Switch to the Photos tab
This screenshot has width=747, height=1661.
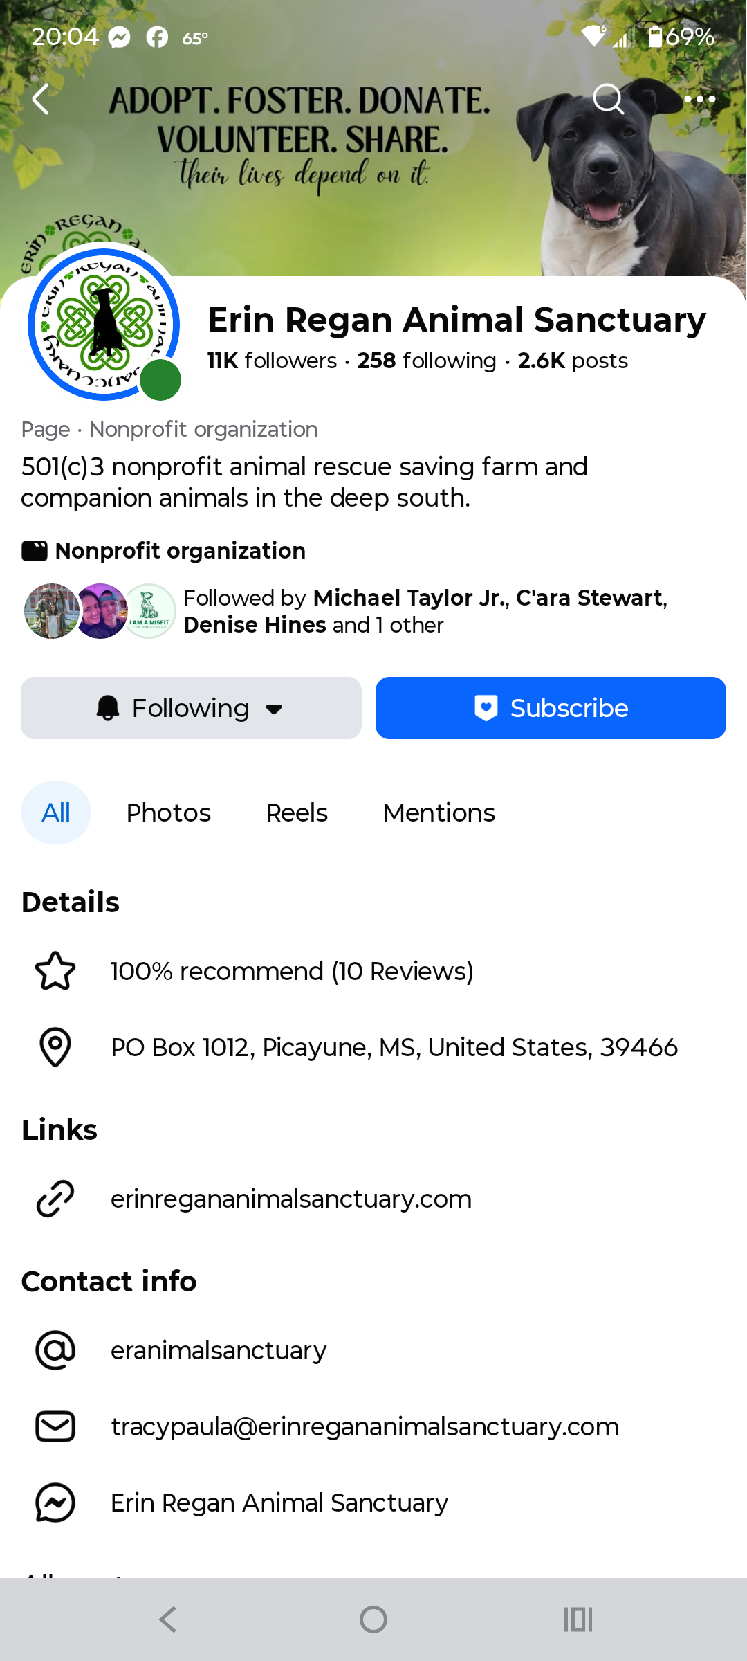(168, 813)
